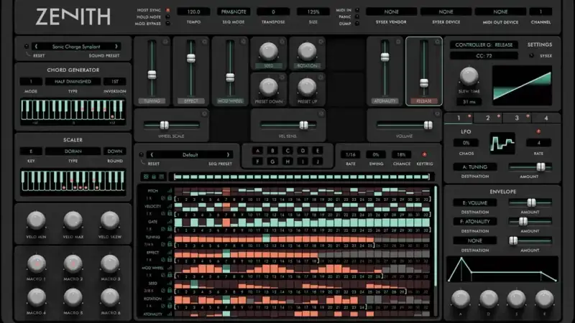Click the Macro 1 knob
The image size is (575, 323).
point(36,263)
